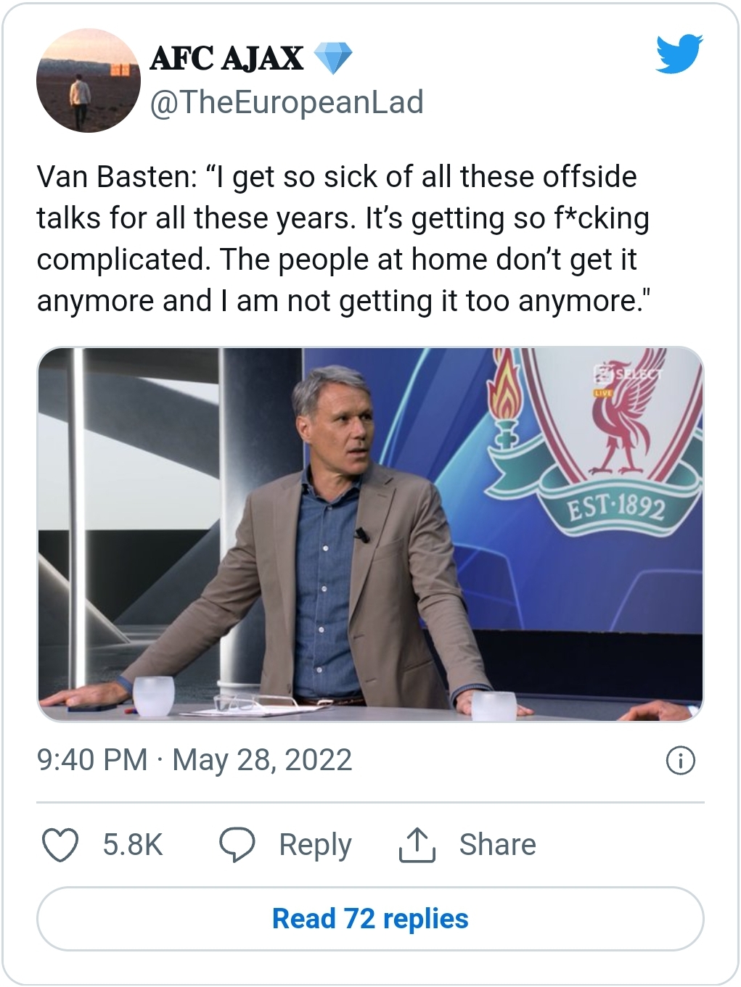Open the AFC AJAX display name
This screenshot has height=987, width=741.
tap(226, 59)
